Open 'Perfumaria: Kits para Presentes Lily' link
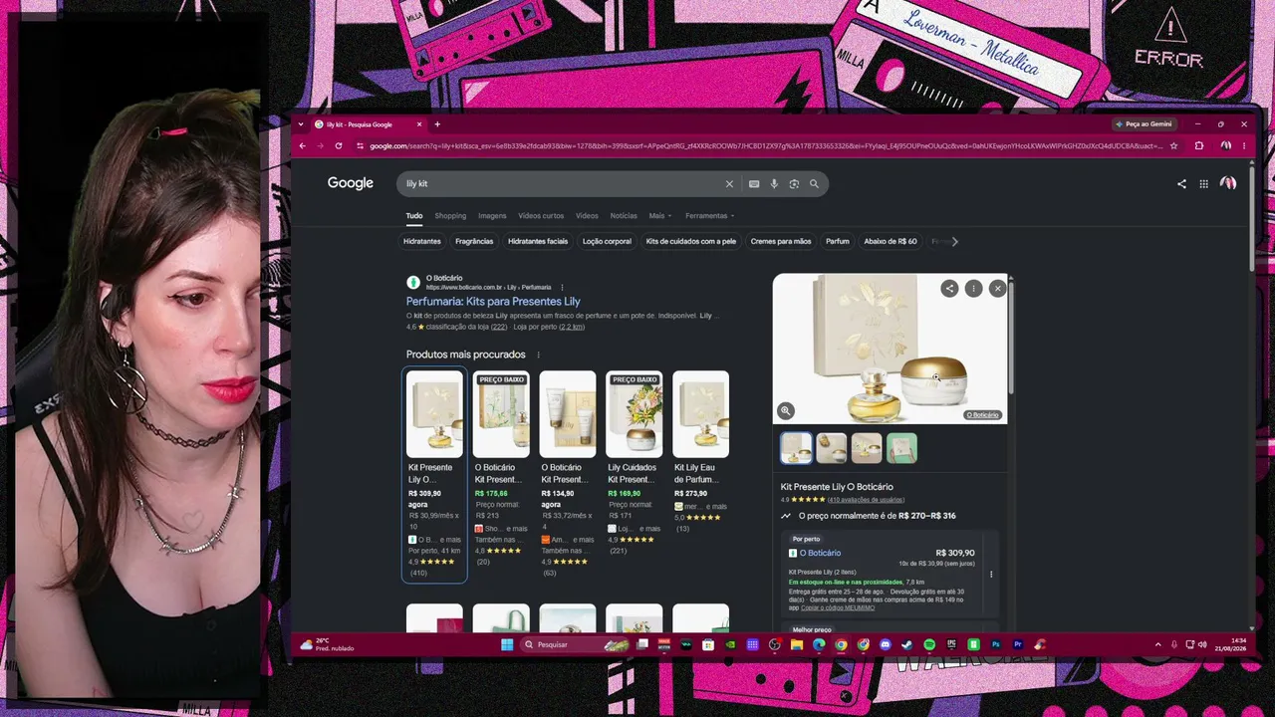Image resolution: width=1275 pixels, height=717 pixels. pyautogui.click(x=493, y=302)
